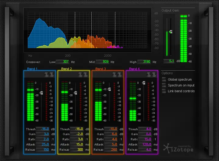Click Band 4 Gain value 0.0

click(x=145, y=134)
